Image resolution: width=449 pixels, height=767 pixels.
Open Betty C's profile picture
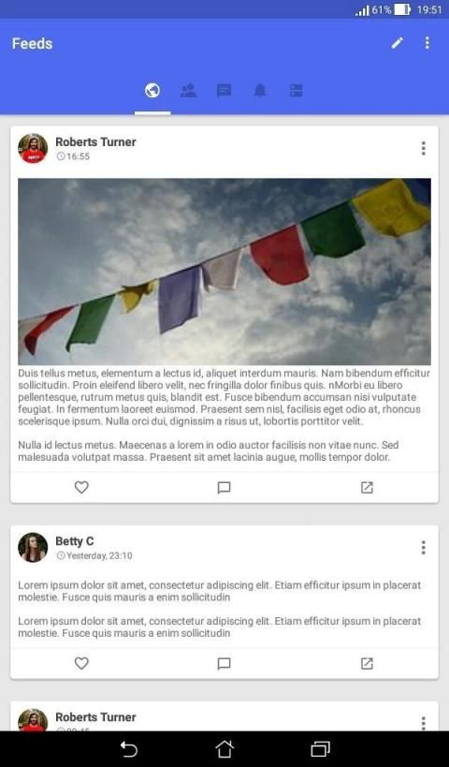point(33,547)
